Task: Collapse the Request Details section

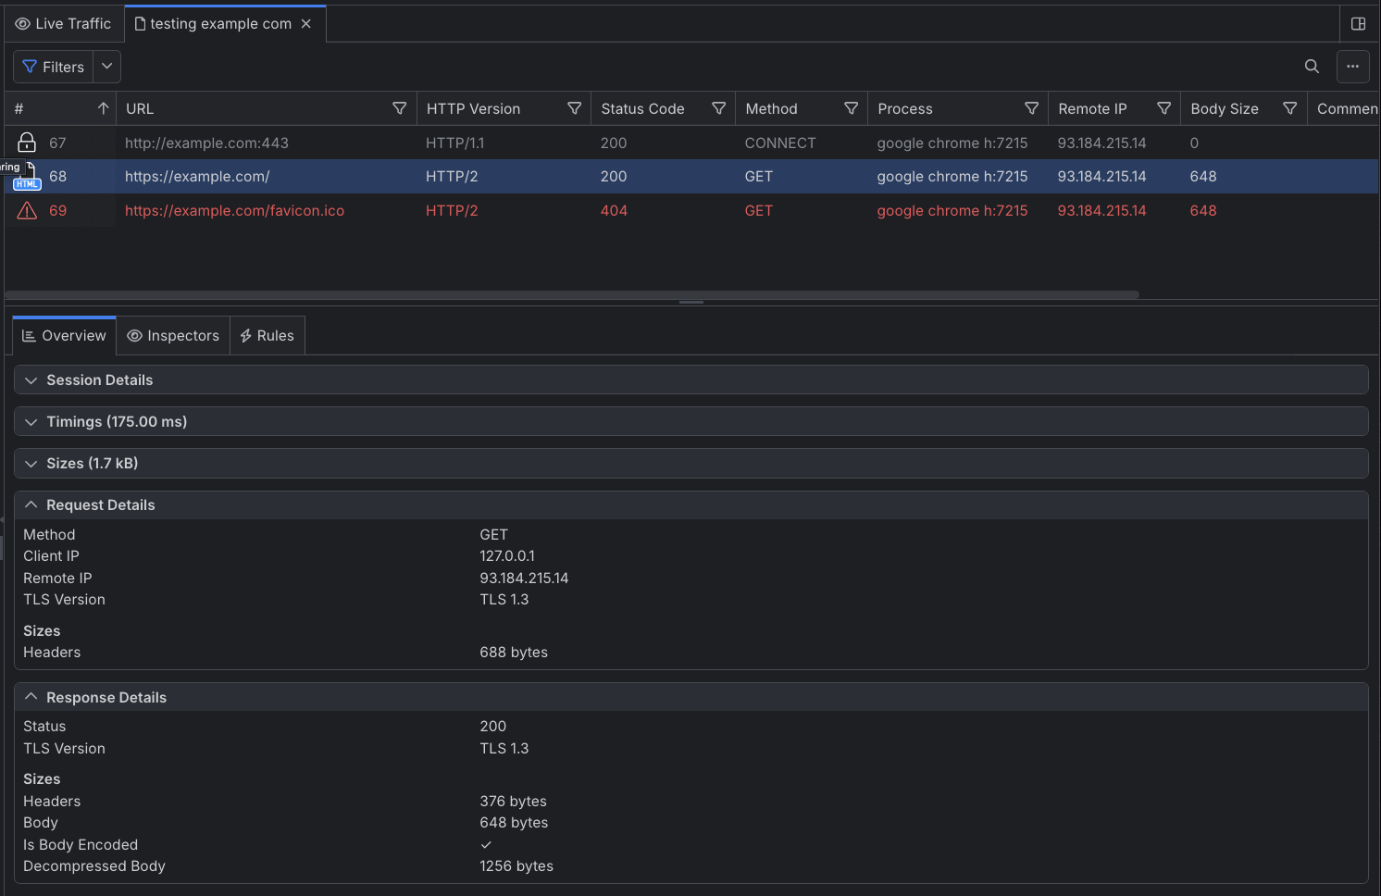Action: pos(690,505)
